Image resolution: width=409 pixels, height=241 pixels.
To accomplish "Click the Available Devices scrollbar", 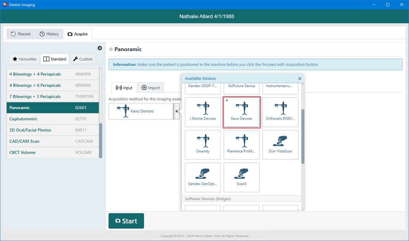I will tap(303, 136).
